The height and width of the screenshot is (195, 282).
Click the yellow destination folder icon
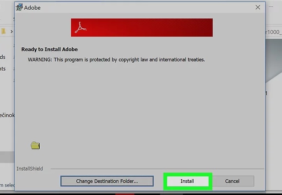click(x=35, y=145)
